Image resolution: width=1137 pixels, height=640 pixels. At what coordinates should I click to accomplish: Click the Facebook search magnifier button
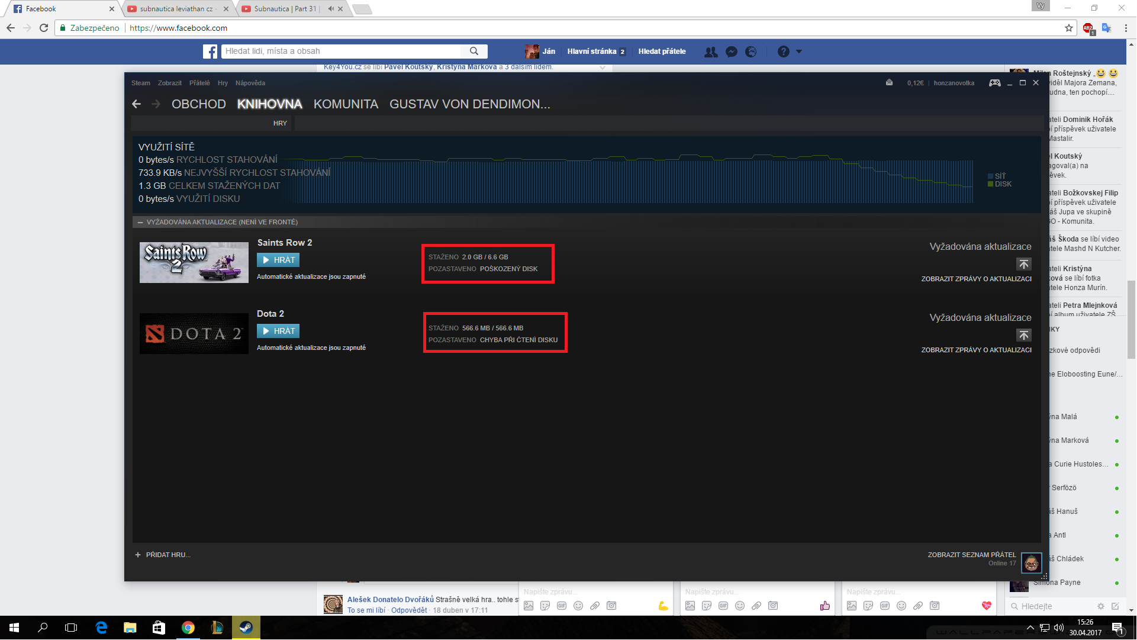point(474,52)
